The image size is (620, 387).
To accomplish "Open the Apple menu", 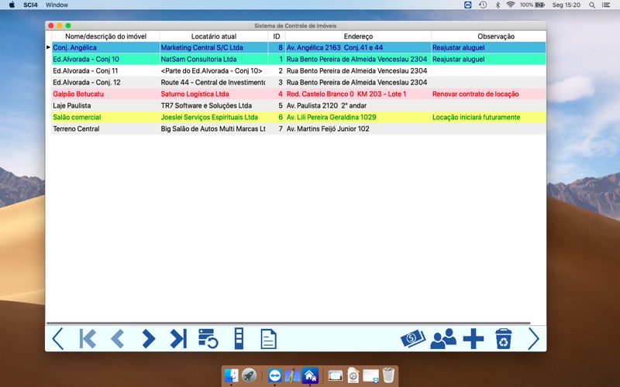I will [x=12, y=5].
